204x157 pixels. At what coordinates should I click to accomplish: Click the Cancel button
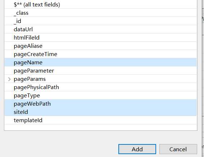click(178, 149)
